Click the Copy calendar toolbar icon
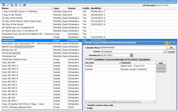 click(x=12, y=5)
